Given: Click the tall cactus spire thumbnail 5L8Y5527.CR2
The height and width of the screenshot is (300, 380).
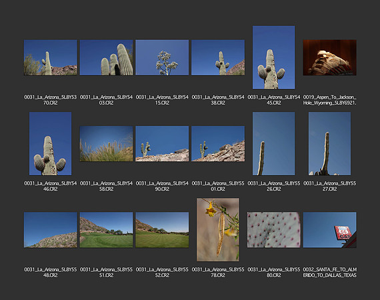Looking at the screenshot, I should pyautogui.click(x=329, y=144).
